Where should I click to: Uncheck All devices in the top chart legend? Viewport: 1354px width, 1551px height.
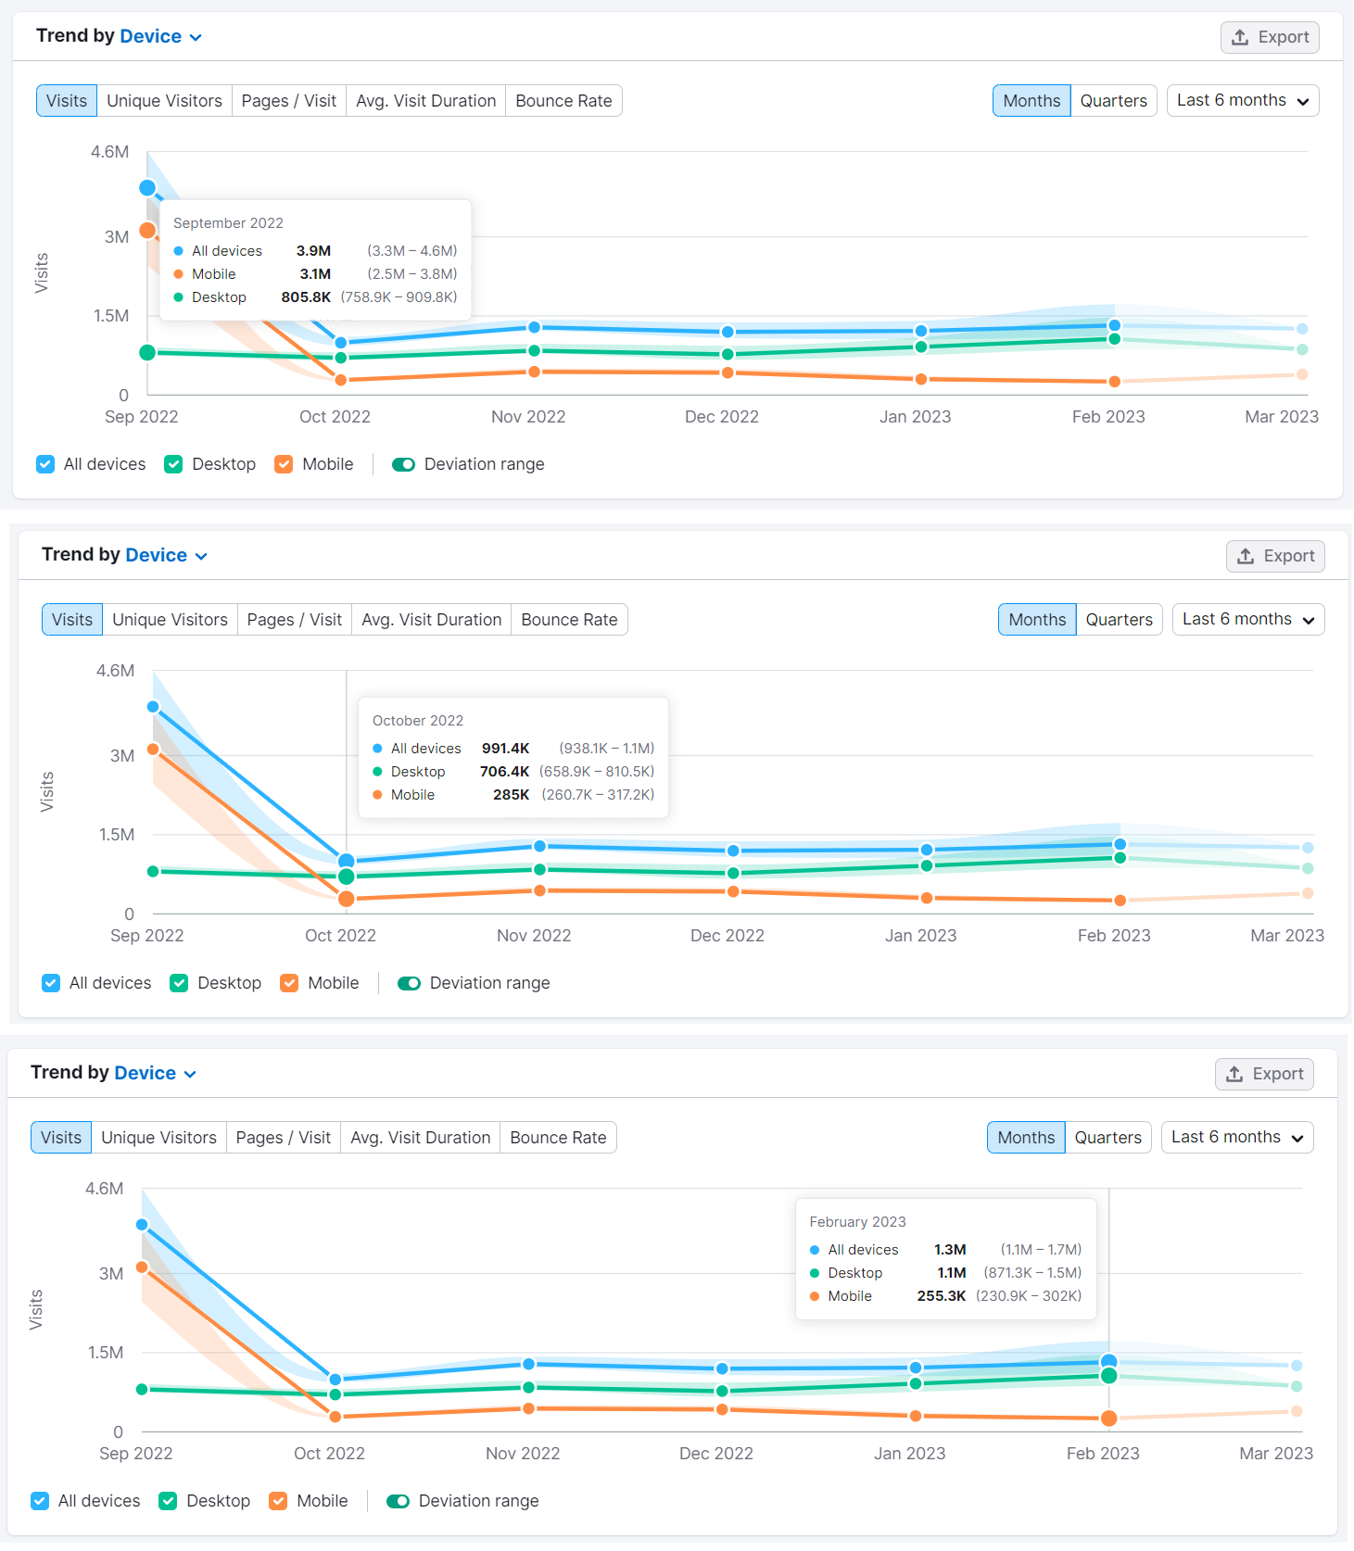point(45,464)
